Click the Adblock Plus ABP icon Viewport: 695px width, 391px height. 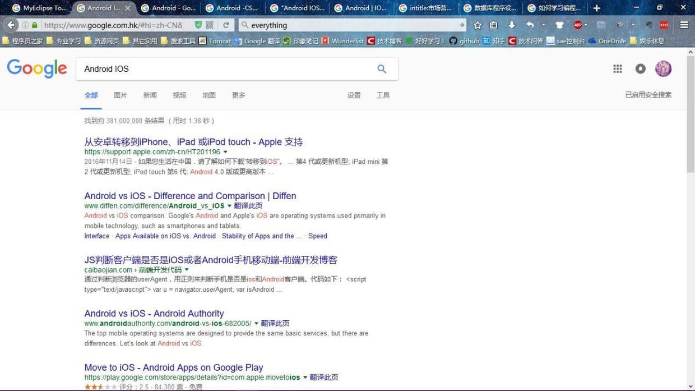[578, 25]
